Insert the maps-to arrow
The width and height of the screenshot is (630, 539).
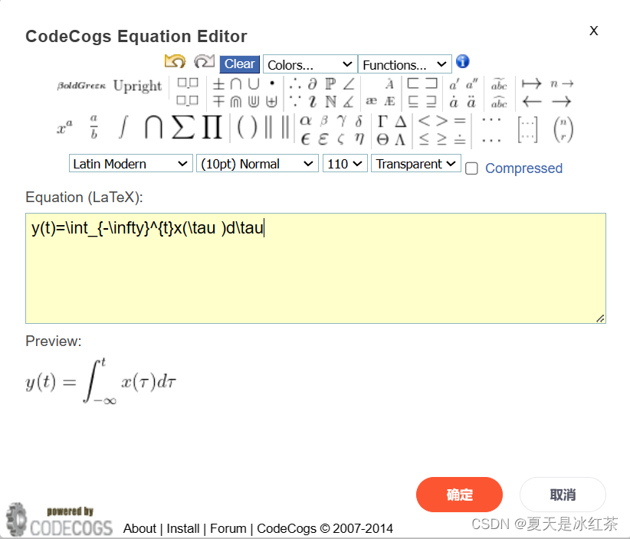(x=531, y=84)
